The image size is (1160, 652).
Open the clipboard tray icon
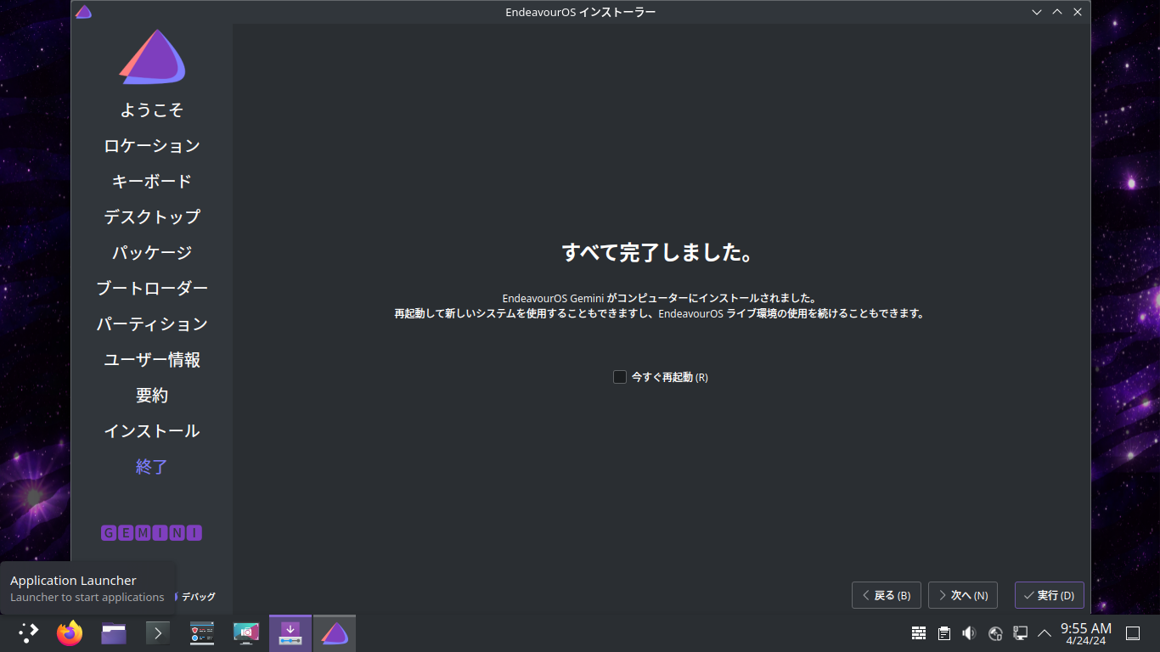tap(944, 632)
